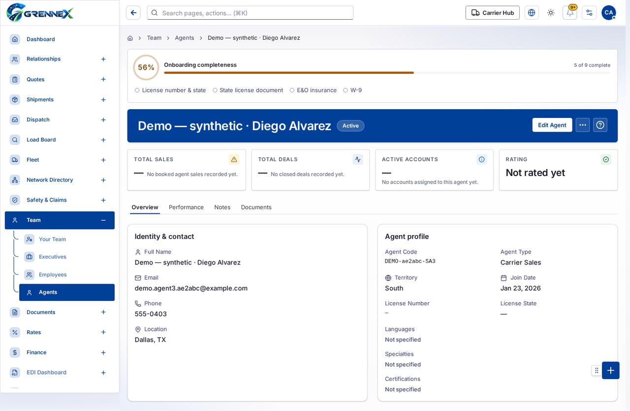Screen dimensions: 630x411
Task: Click the Rating check circle icon
Action: pos(606,159)
